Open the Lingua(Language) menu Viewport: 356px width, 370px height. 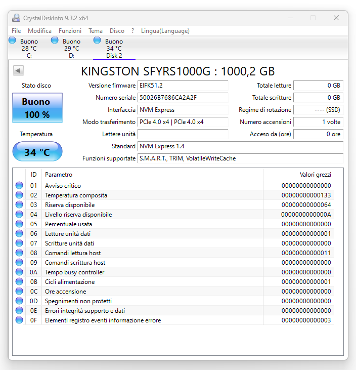165,31
